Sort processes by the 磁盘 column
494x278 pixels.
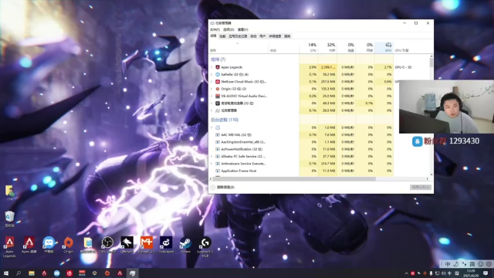pyautogui.click(x=347, y=48)
